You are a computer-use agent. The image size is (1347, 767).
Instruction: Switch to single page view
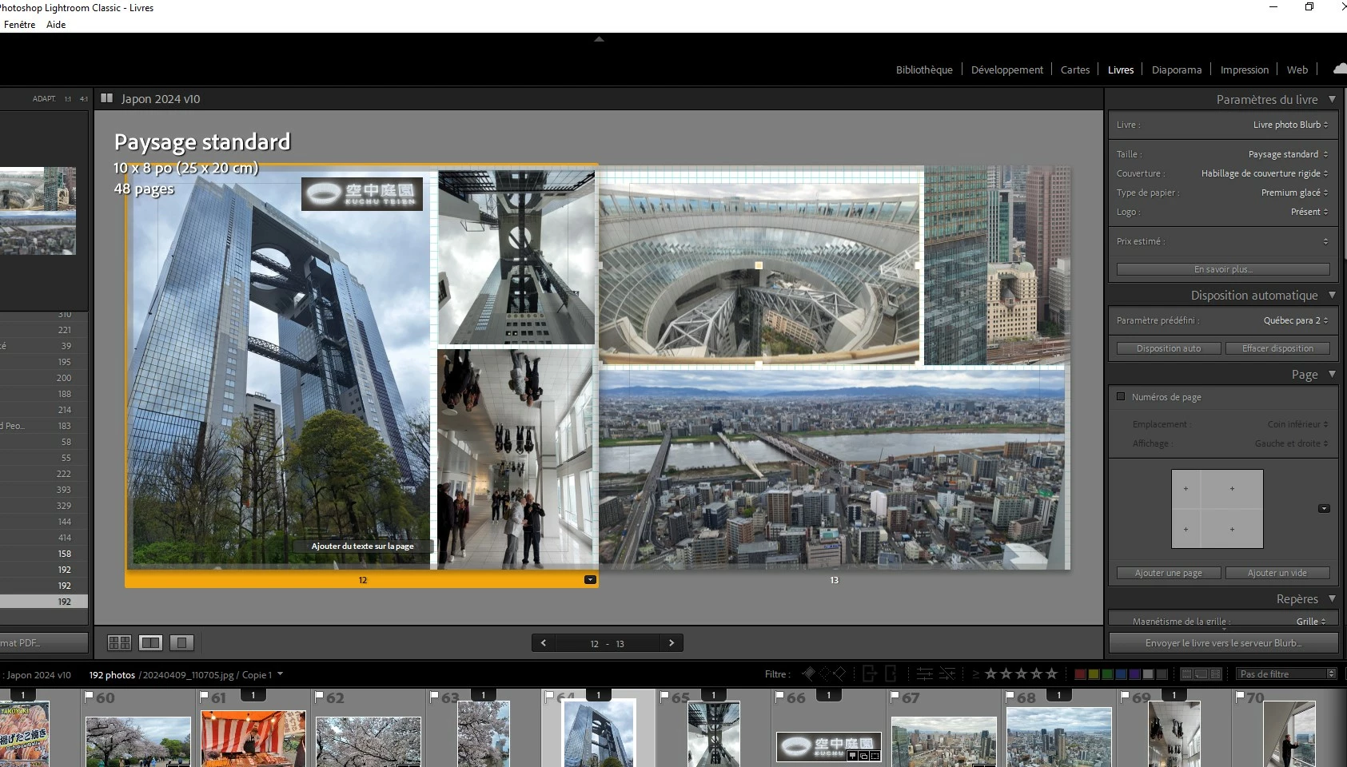point(181,642)
